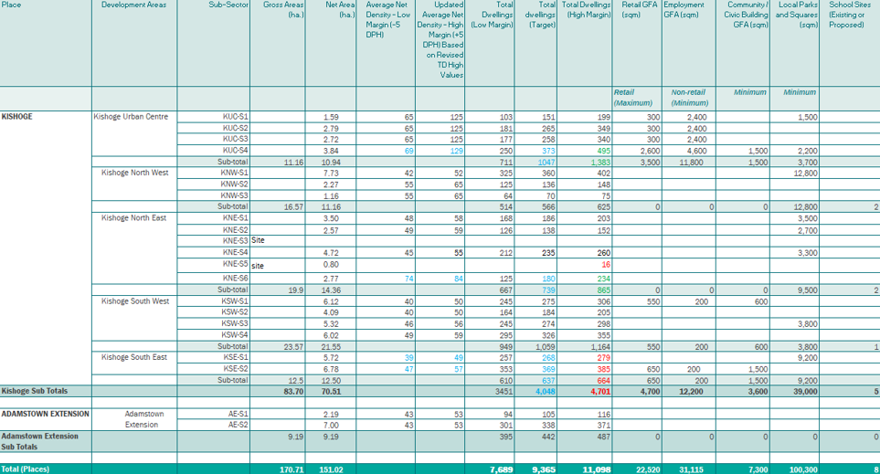Image resolution: width=880 pixels, height=474 pixels.
Task: Select the 'Non-retail (Minimum)' sub-header
Action: pyautogui.click(x=688, y=98)
